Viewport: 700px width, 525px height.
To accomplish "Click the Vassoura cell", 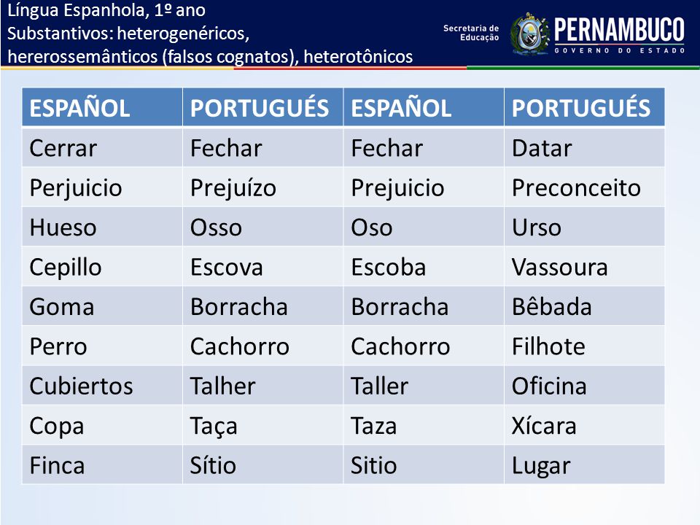I will [584, 267].
